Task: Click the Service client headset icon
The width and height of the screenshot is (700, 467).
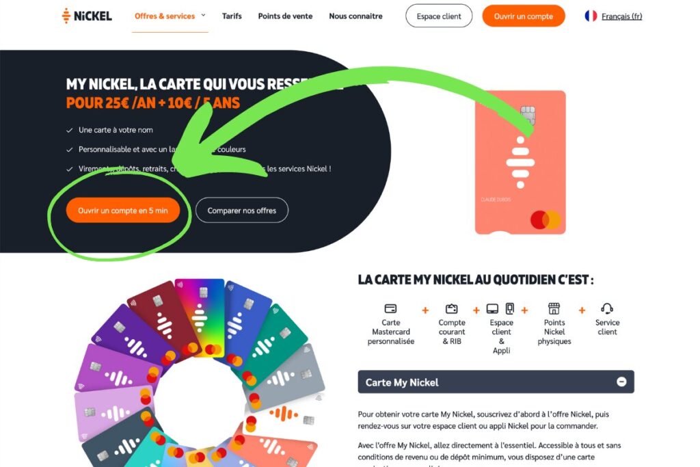Action: click(607, 308)
